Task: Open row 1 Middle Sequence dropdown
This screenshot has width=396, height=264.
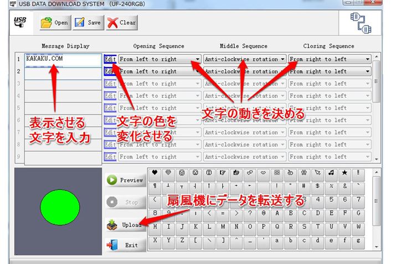Action: 282,59
